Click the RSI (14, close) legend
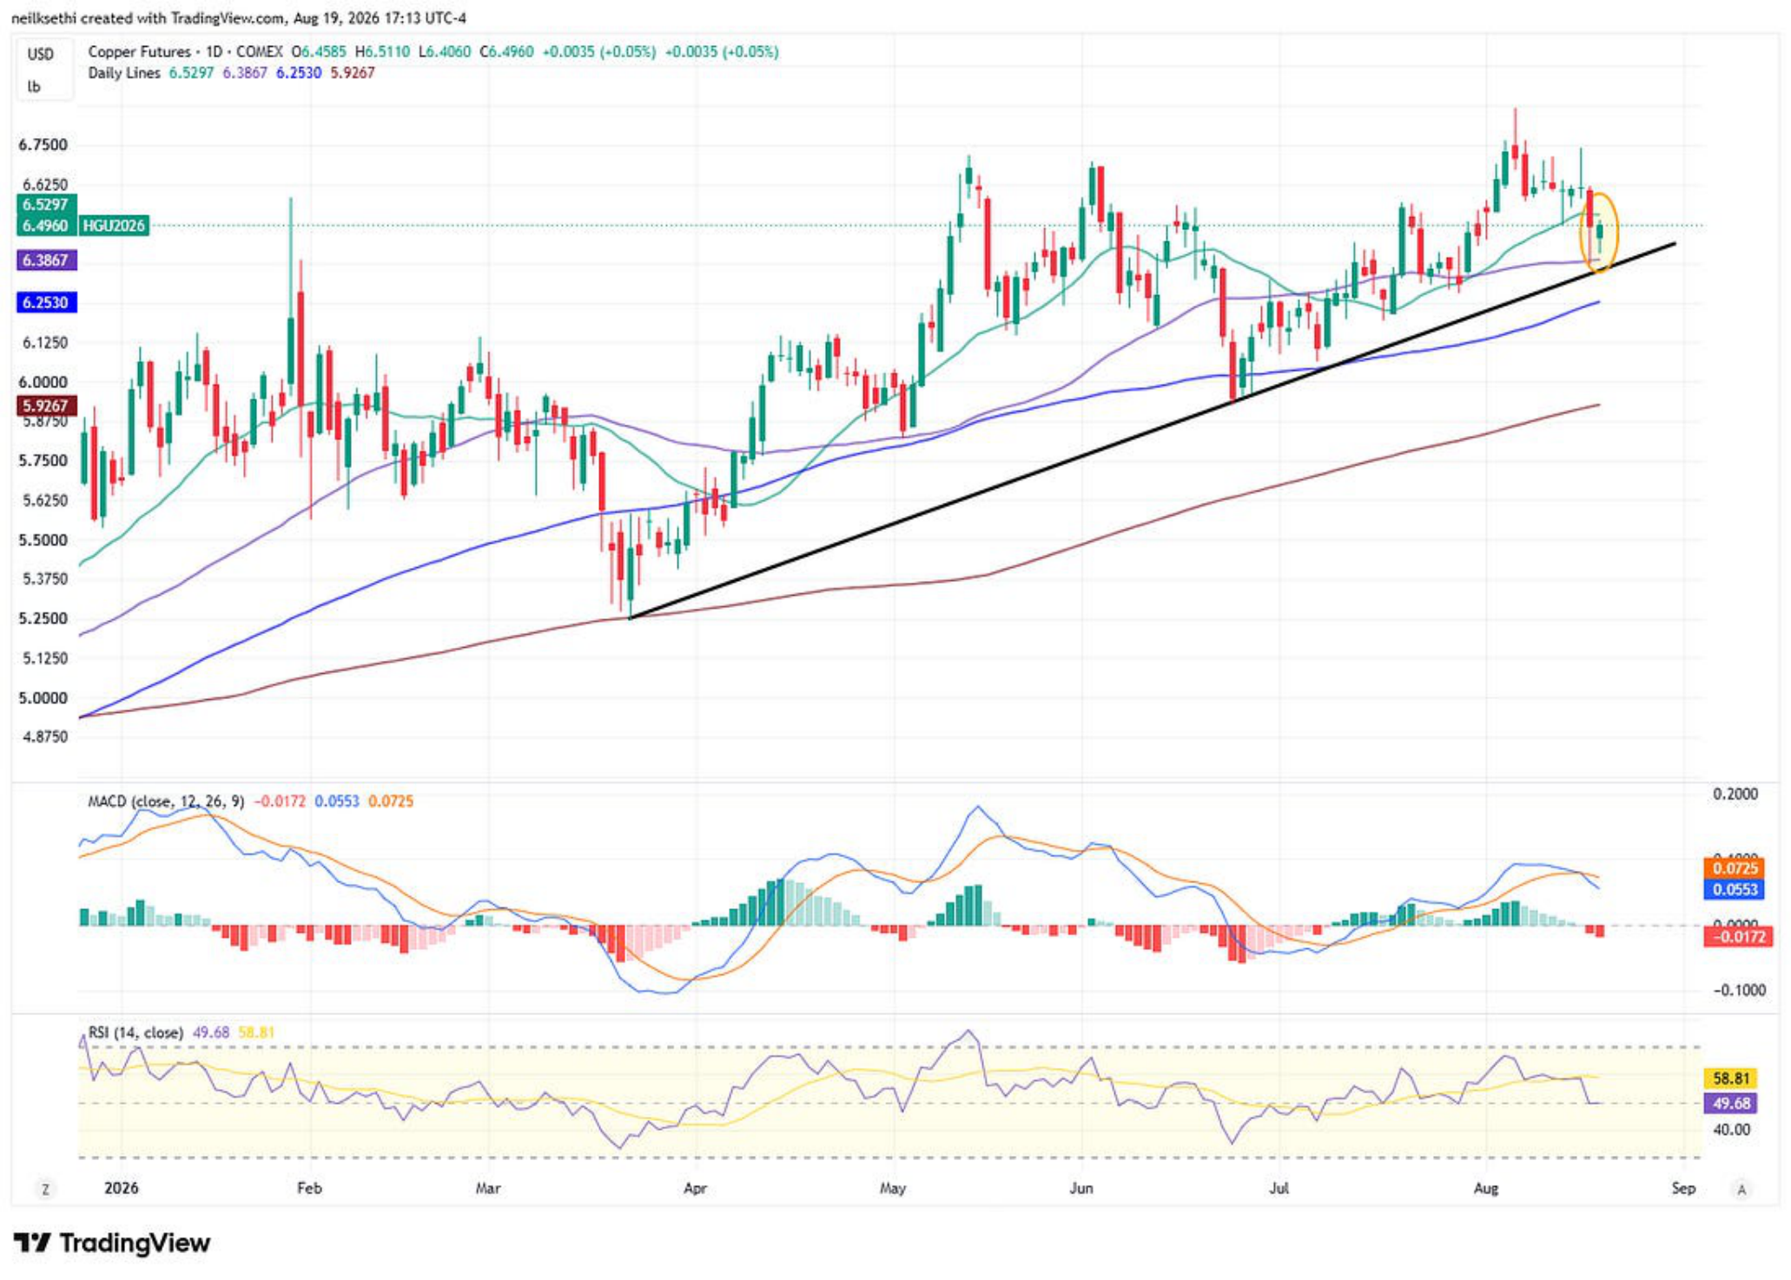The width and height of the screenshot is (1791, 1280). (136, 1033)
